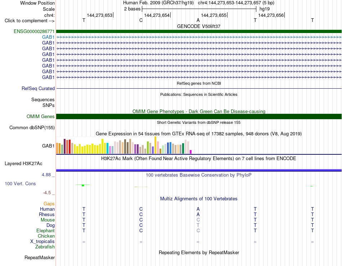Click the Common dbSNP(155) label
The height and width of the screenshot is (266, 342).
pyautogui.click(x=32, y=128)
